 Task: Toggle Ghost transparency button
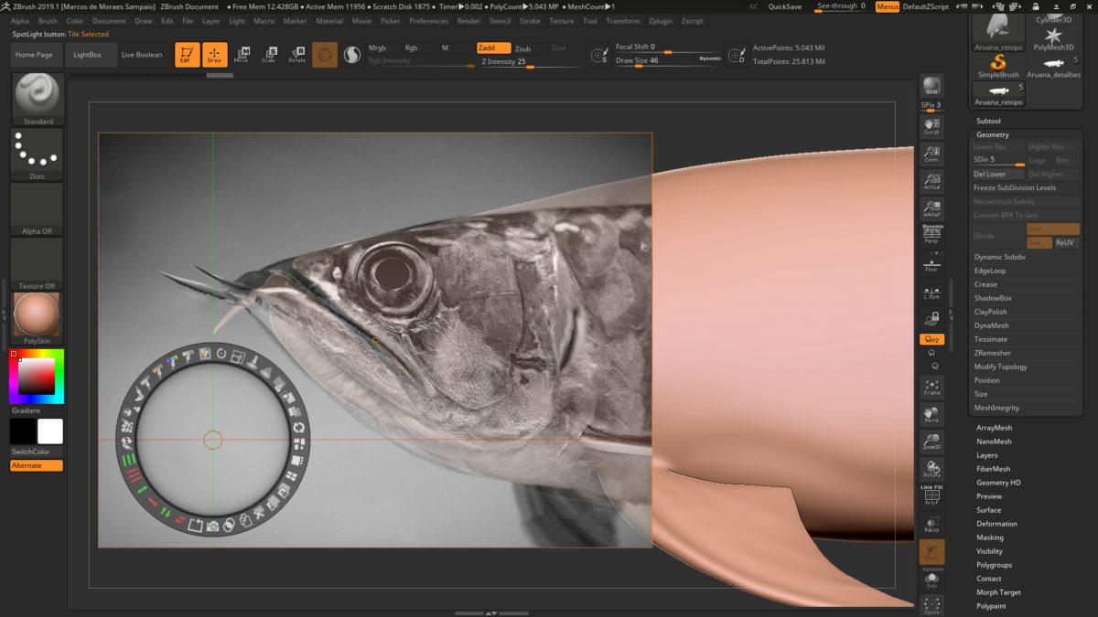931,551
